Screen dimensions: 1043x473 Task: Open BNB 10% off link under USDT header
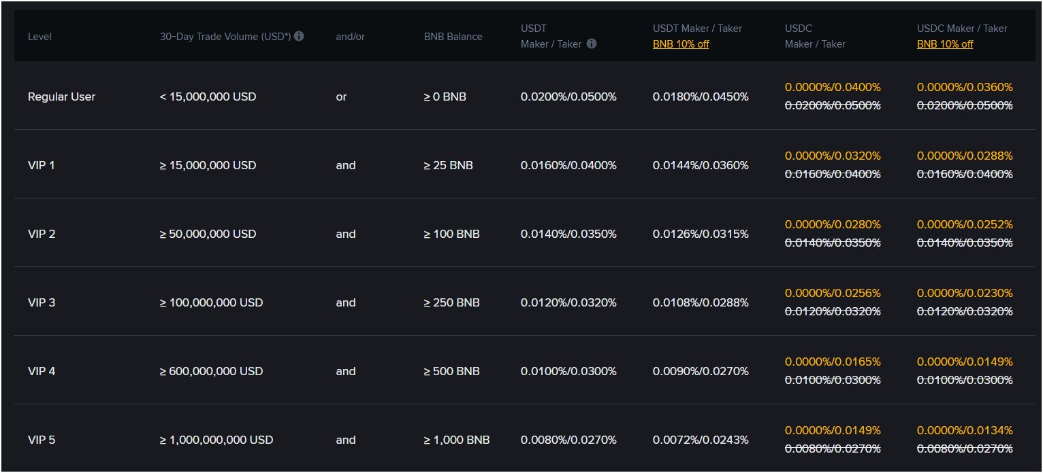[681, 44]
